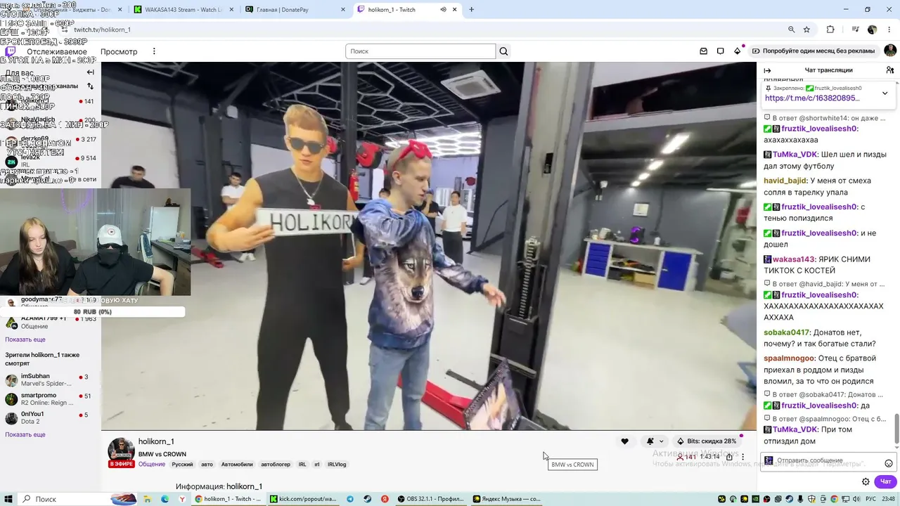Click the Показать еще link below Dota 2
The height and width of the screenshot is (506, 900).
(25, 435)
